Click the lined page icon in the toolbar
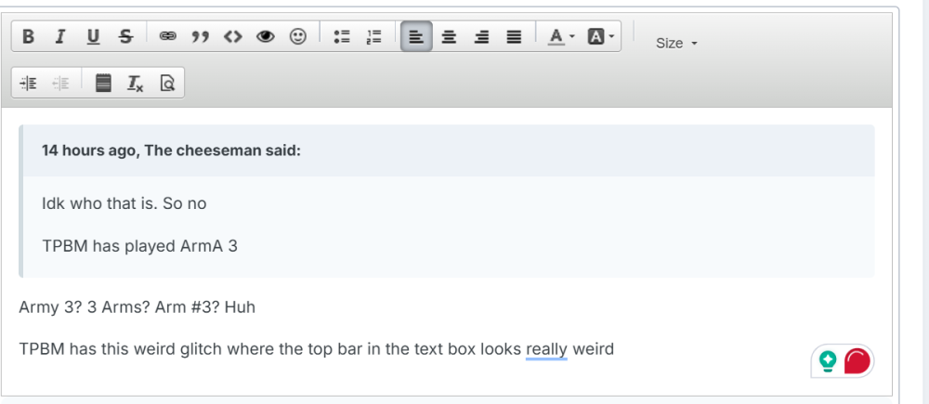Image resolution: width=929 pixels, height=404 pixels. coord(104,84)
